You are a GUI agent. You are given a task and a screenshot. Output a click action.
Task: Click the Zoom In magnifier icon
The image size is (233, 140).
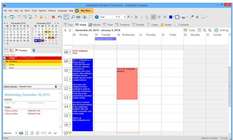(x=210, y=30)
